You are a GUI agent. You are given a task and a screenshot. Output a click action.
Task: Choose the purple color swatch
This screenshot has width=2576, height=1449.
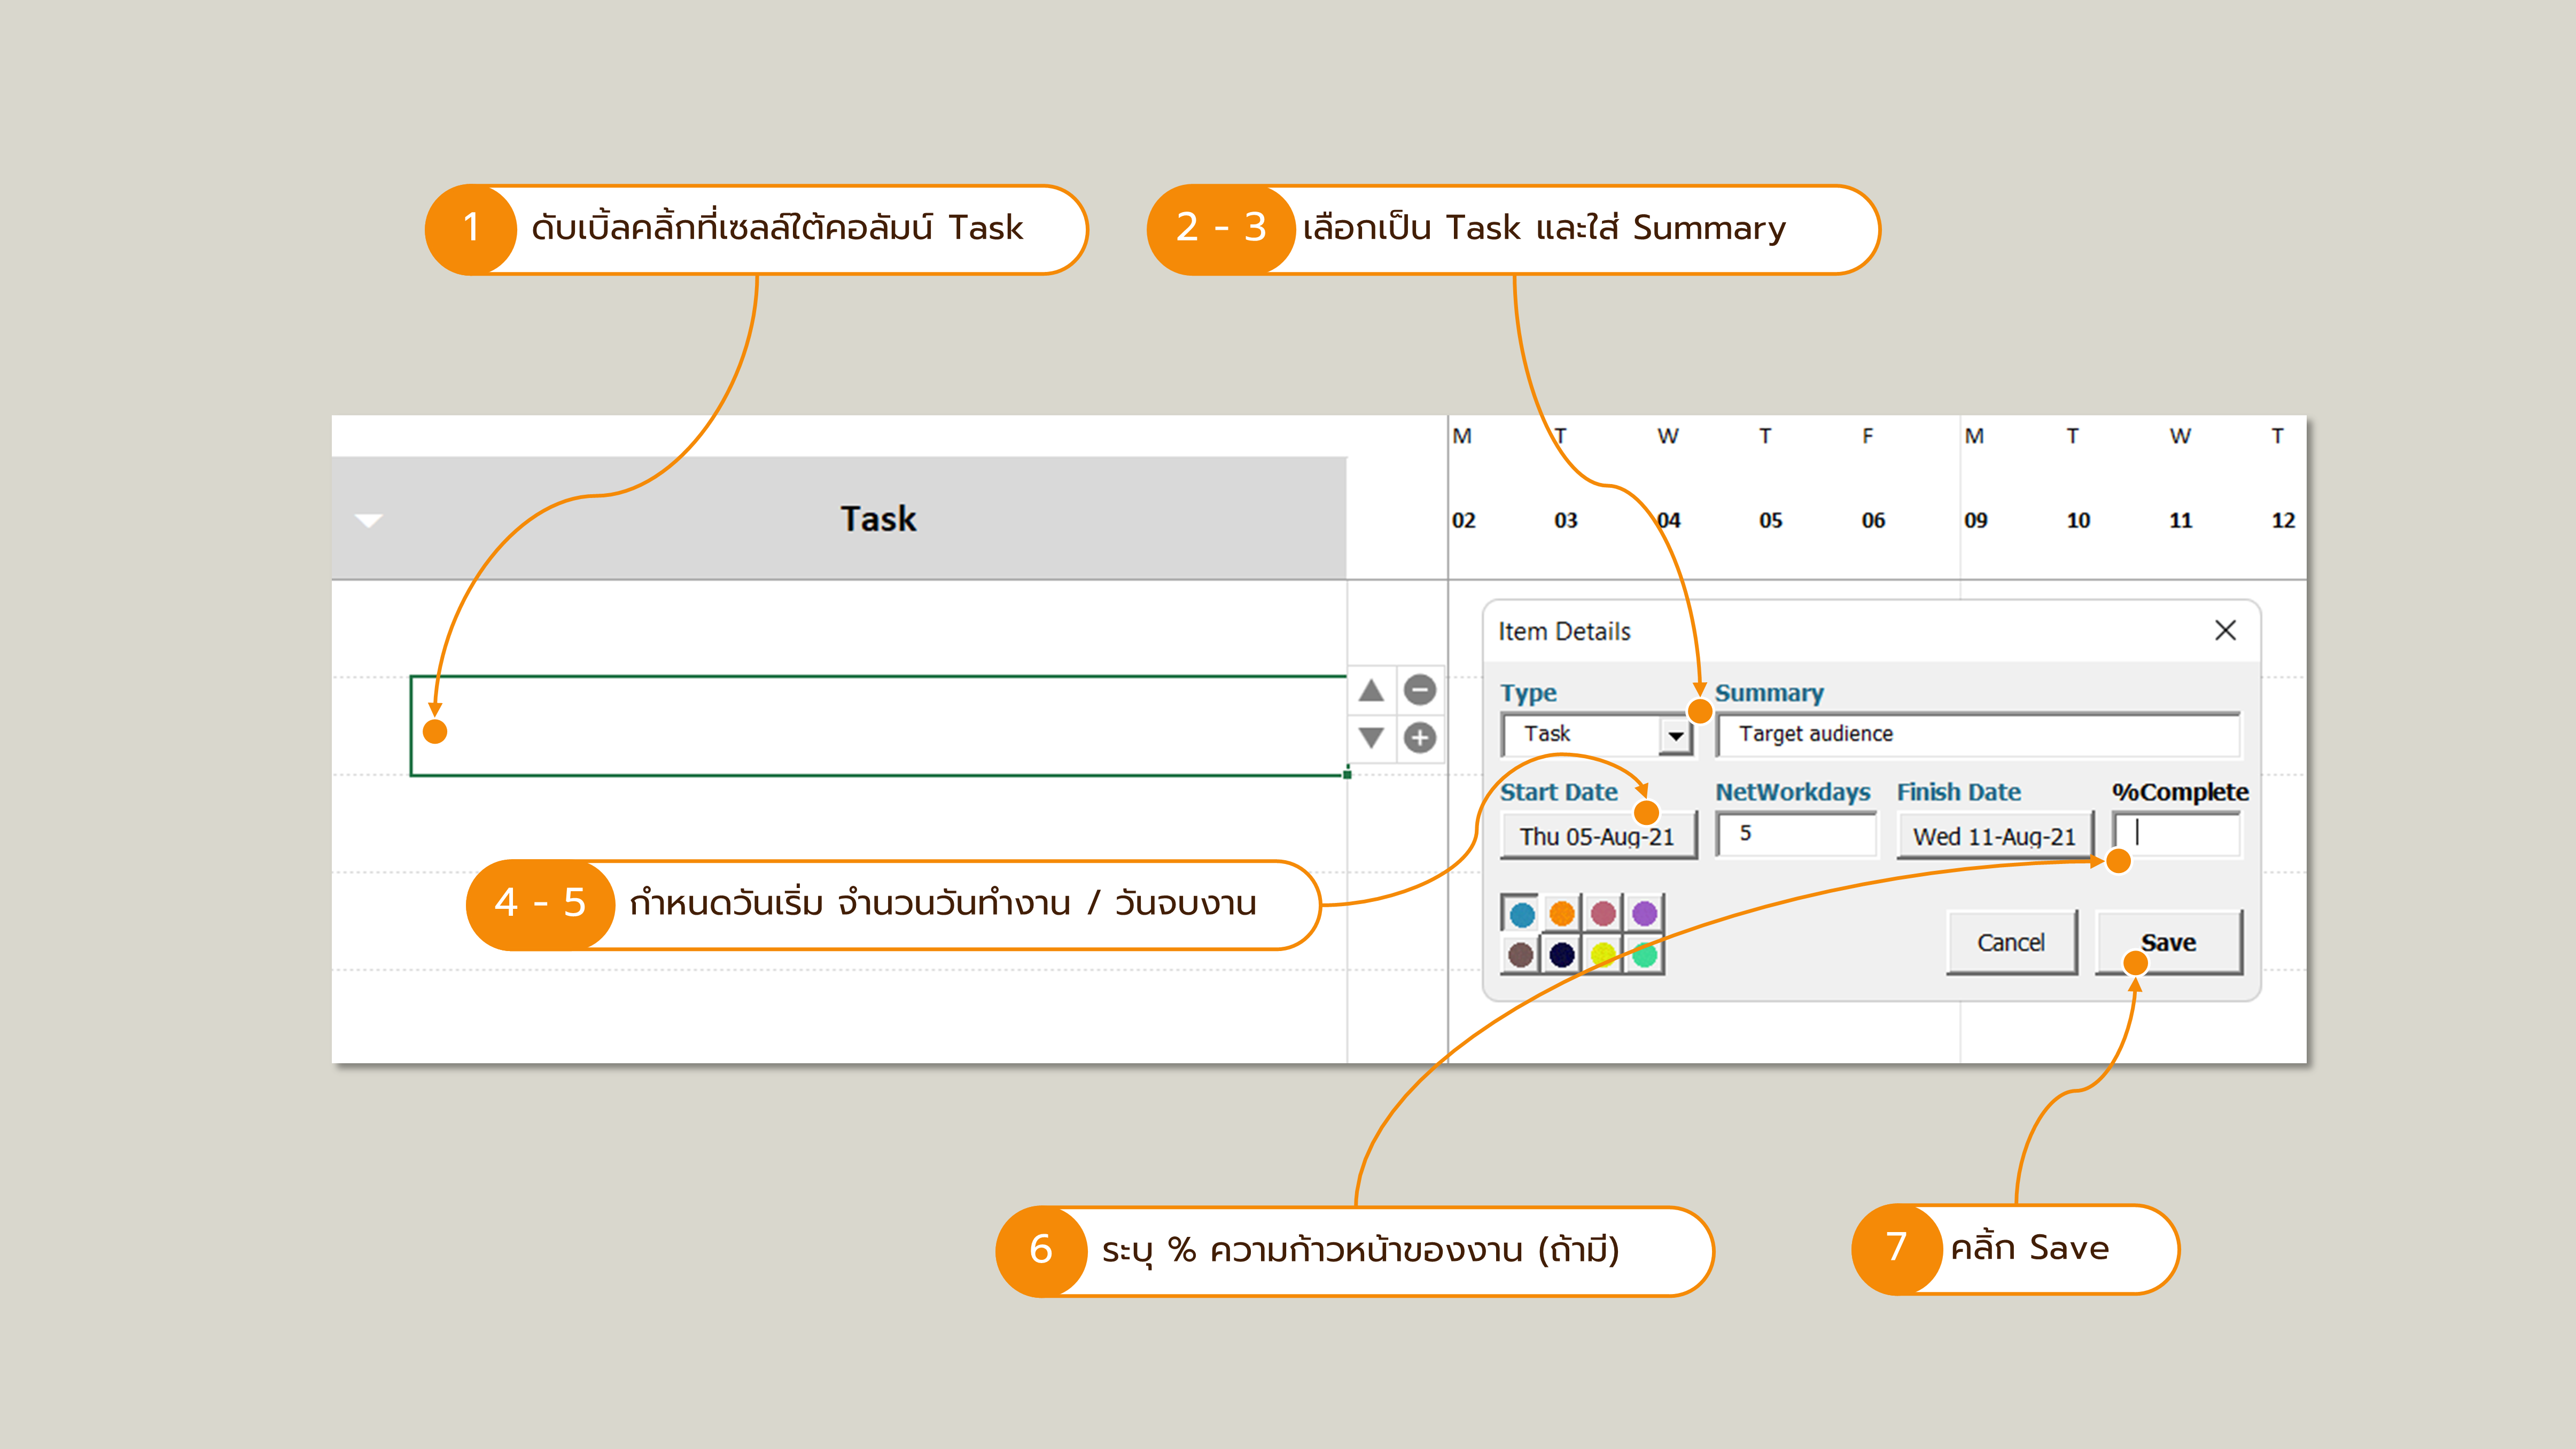tap(1644, 914)
